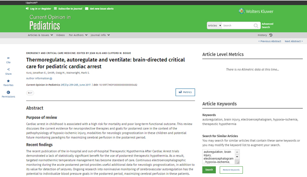Image resolution: width=307 pixels, height=177 pixels.
Task: Click the search magnifier icon
Action: (256, 26)
